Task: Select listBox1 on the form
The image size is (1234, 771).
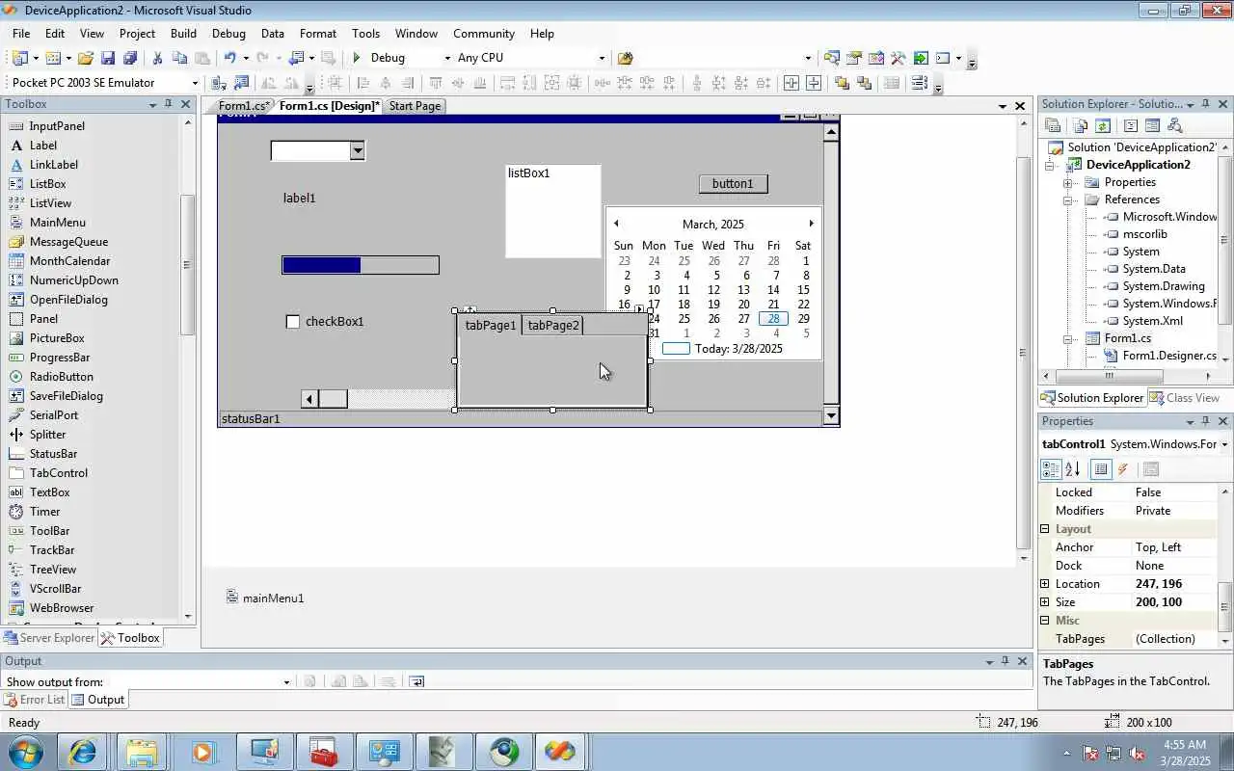Action: [x=553, y=212]
